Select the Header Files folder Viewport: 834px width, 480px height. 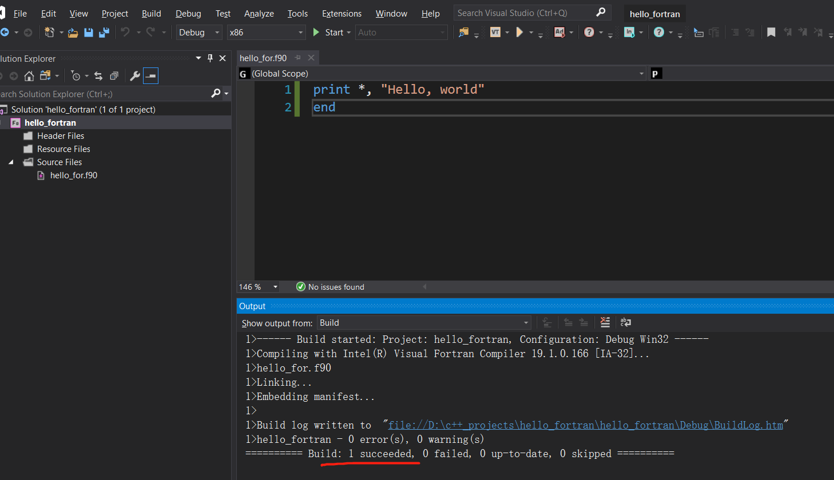(x=61, y=136)
